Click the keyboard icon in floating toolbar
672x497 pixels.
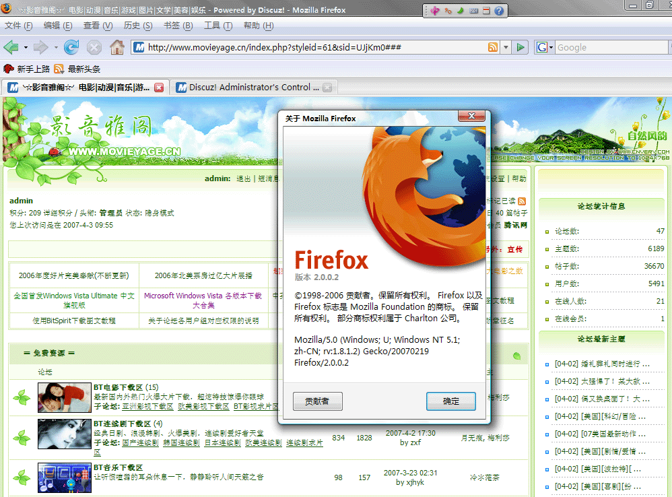473,11
